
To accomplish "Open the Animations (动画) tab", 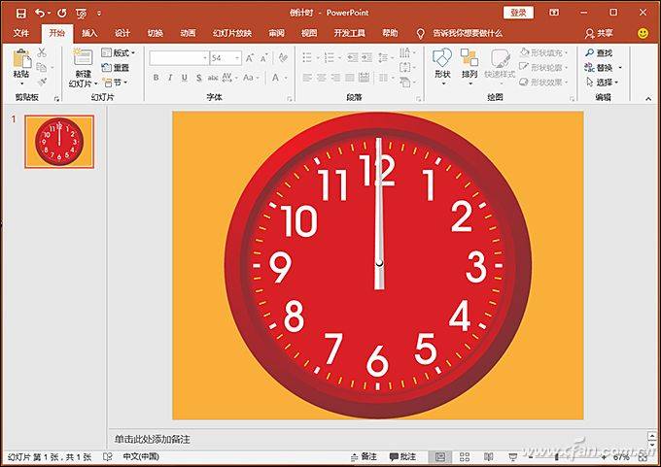I will 188,33.
